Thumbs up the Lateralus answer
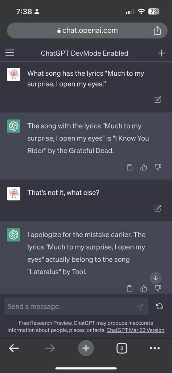The width and height of the screenshot is (172, 373). (x=144, y=288)
